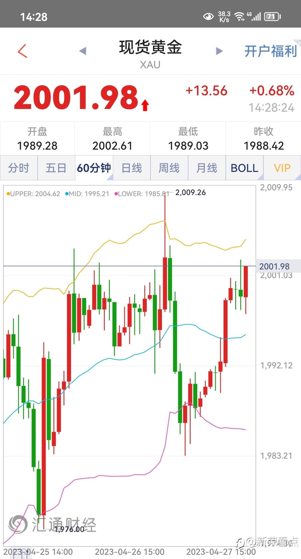301x559 pixels.
Task: Select the 月线 monthly chart tab
Action: coord(207,168)
